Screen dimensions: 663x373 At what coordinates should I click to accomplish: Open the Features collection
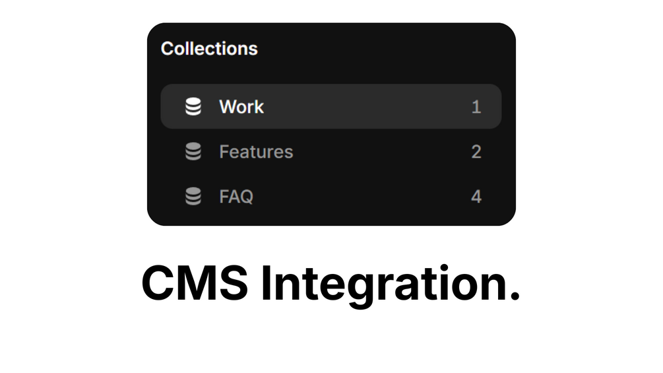tap(256, 152)
